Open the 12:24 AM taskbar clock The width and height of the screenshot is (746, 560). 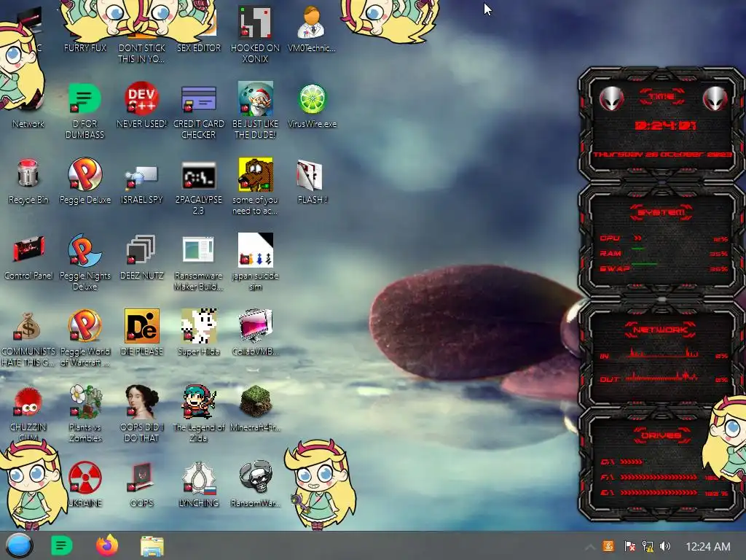pyautogui.click(x=707, y=547)
